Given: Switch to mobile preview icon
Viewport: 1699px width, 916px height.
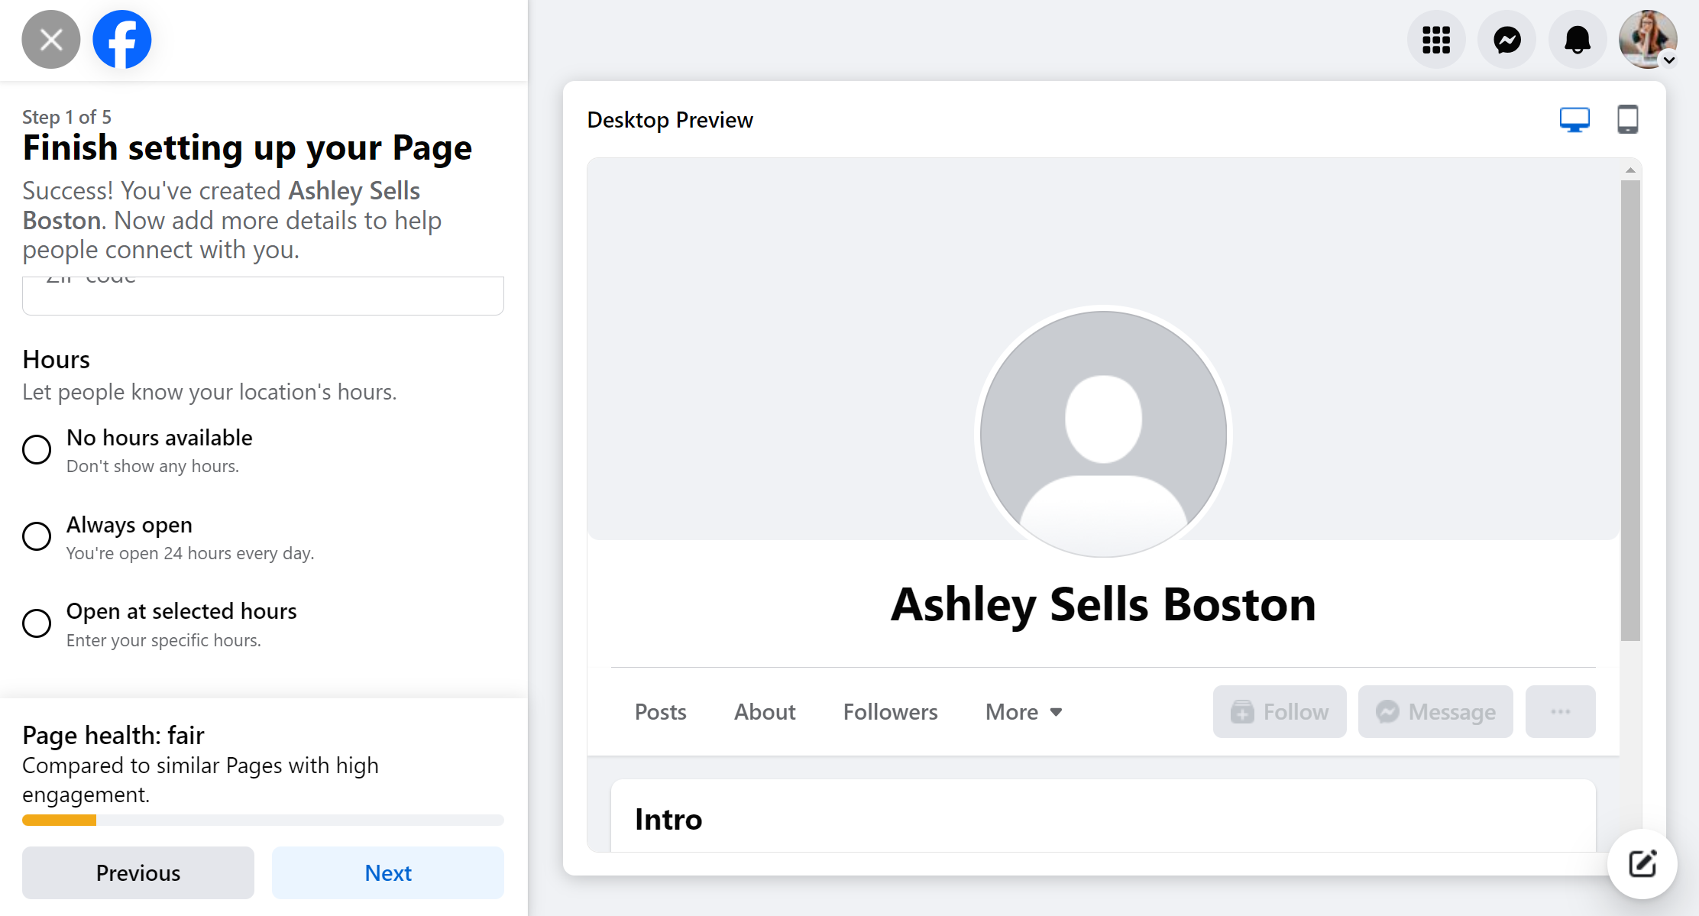Looking at the screenshot, I should 1627,120.
